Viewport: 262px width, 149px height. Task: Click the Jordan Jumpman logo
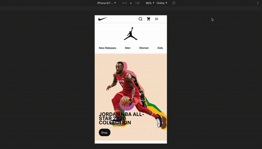click(131, 34)
